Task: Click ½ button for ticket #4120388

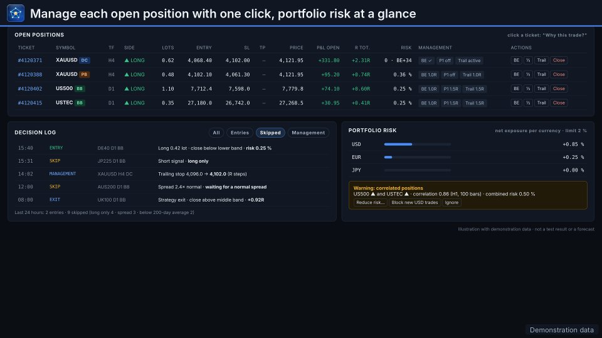Action: tap(528, 74)
